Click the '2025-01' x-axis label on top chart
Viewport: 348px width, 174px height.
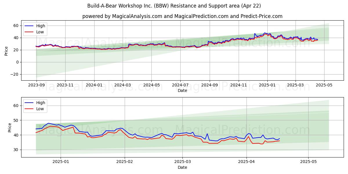point(267,86)
